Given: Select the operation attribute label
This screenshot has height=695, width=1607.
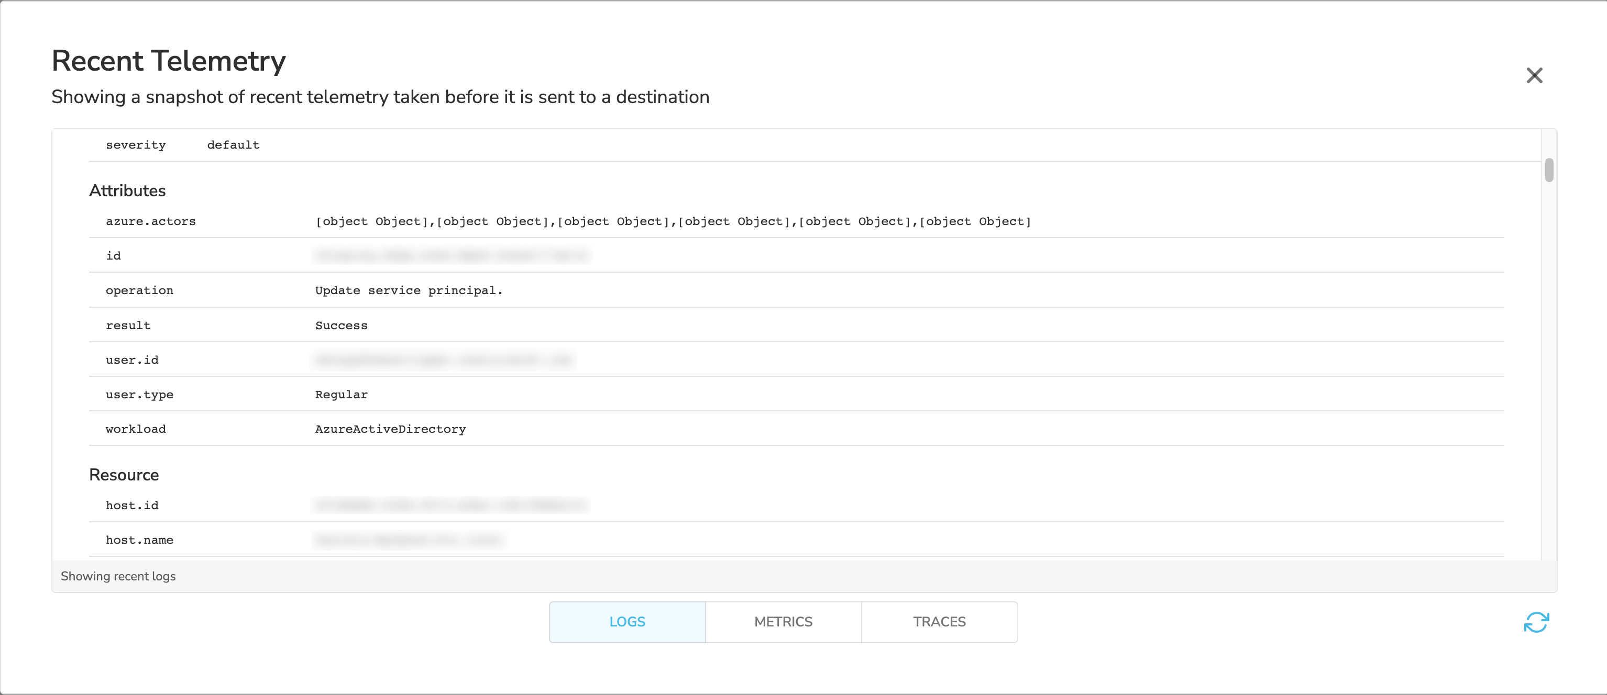Looking at the screenshot, I should [x=139, y=290].
